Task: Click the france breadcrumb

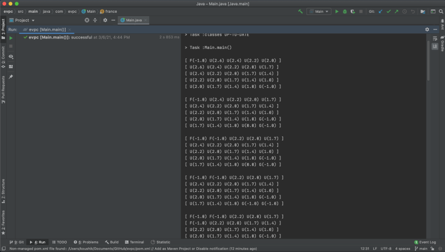Action: [108, 11]
